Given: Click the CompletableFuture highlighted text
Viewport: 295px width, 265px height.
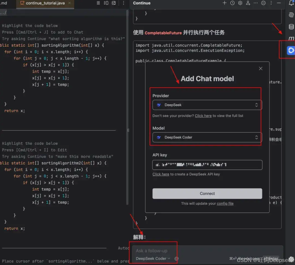Looking at the screenshot, I should click(163, 33).
